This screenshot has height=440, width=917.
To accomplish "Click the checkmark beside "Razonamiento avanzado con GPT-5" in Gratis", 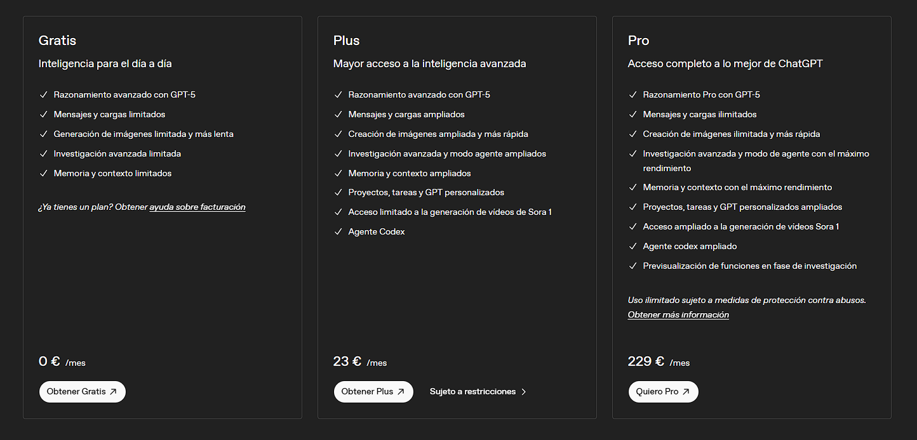I will coord(43,94).
